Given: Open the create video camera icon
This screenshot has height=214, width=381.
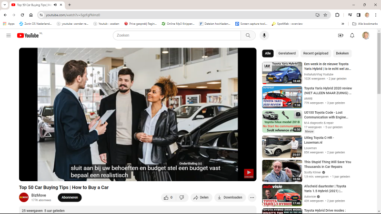Looking at the screenshot, I should tap(341, 36).
